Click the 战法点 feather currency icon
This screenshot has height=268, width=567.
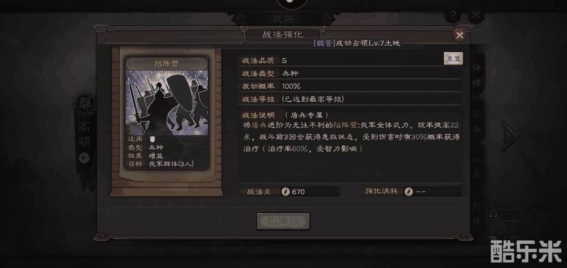click(x=285, y=192)
